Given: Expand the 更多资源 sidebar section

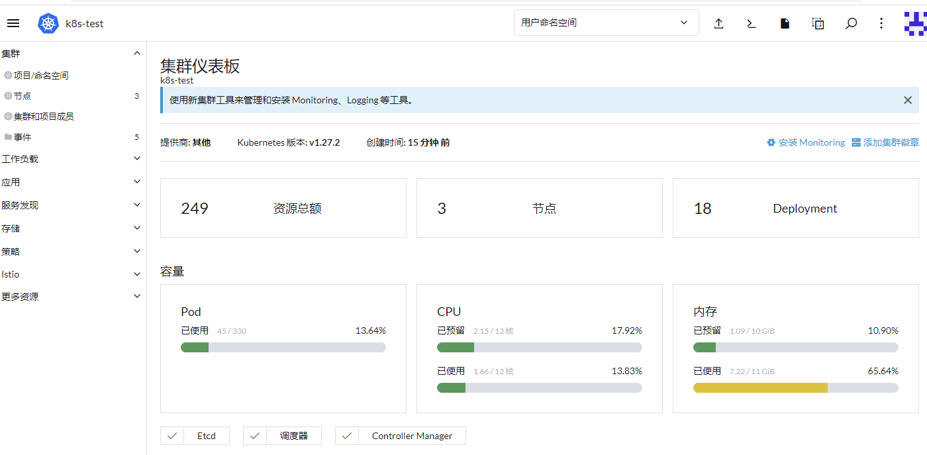Looking at the screenshot, I should pyautogui.click(x=137, y=297).
